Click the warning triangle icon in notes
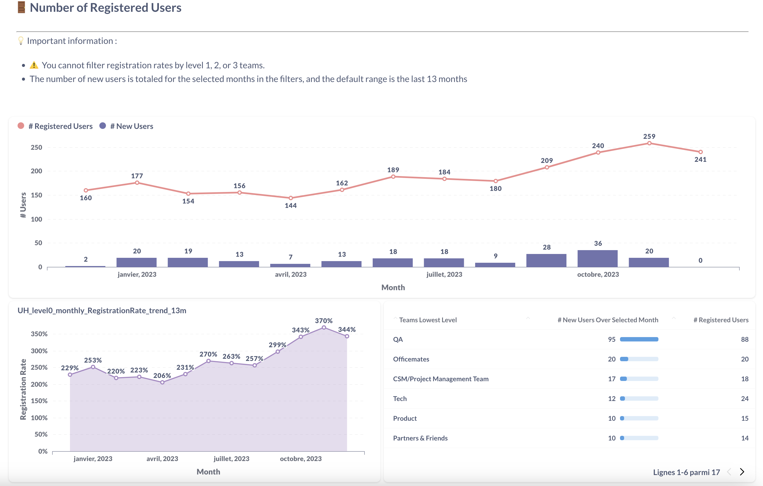Viewport: 763px width, 486px height. tap(34, 65)
